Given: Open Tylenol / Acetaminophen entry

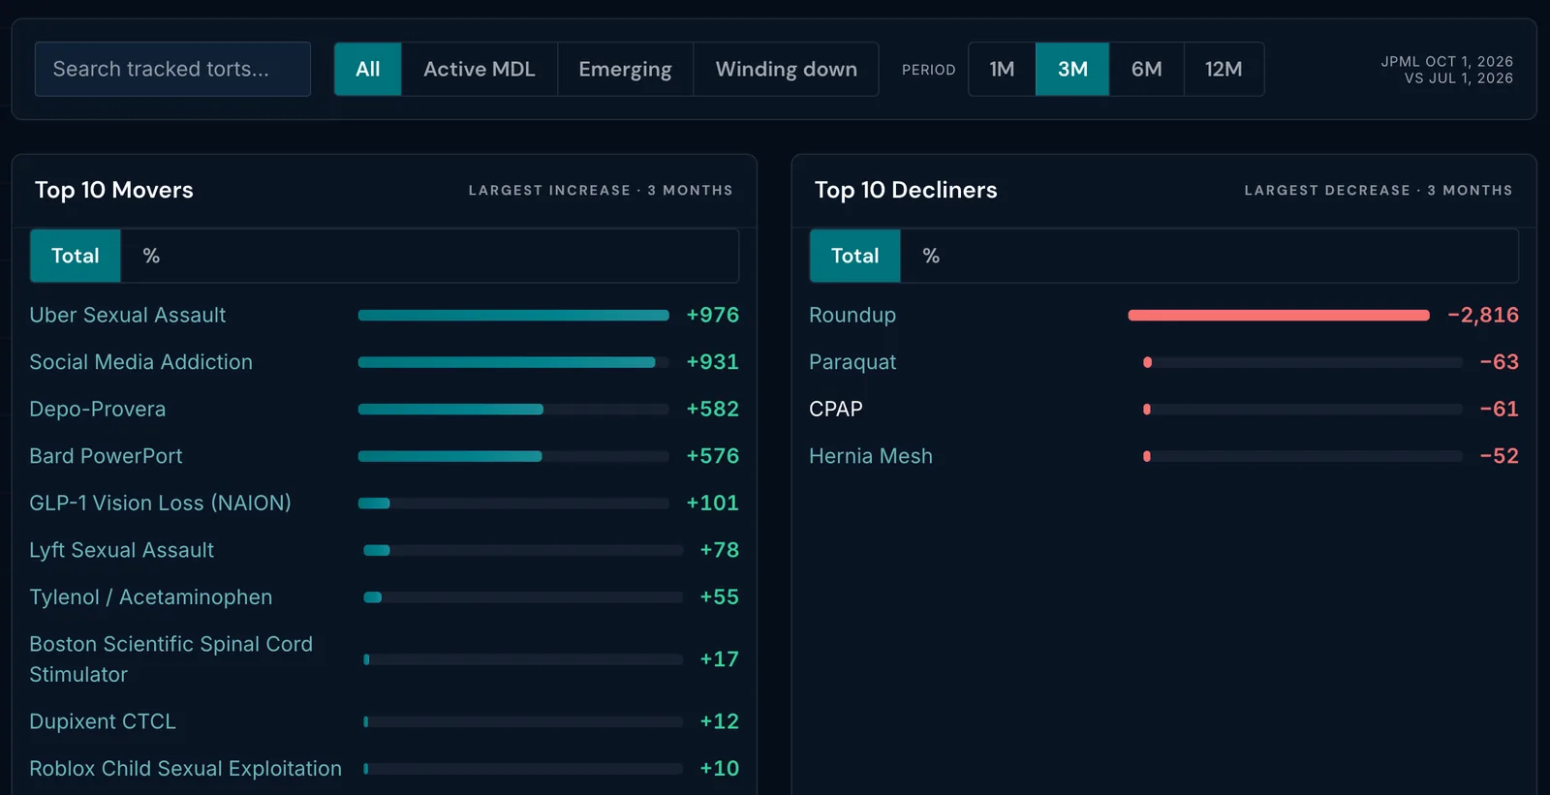Looking at the screenshot, I should [151, 596].
